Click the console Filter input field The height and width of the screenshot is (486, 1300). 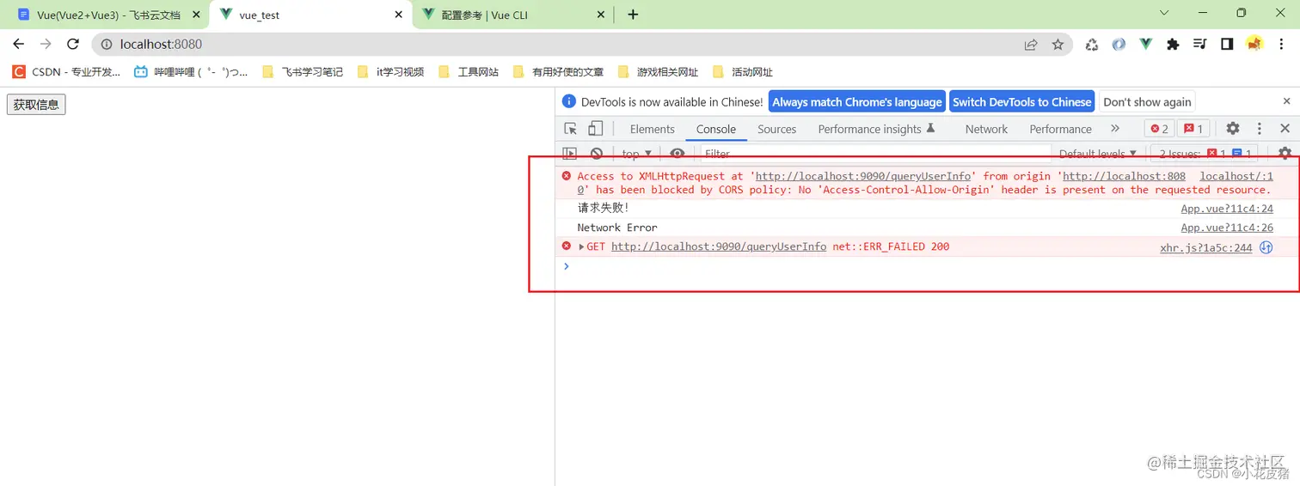coord(875,154)
